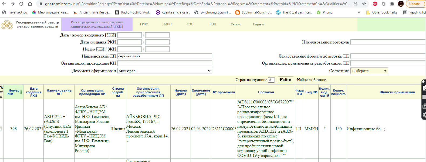Image resolution: width=426 pixels, height=162 pixels.
Task: Open the Extensions puzzle menu
Action: tap(392, 4)
